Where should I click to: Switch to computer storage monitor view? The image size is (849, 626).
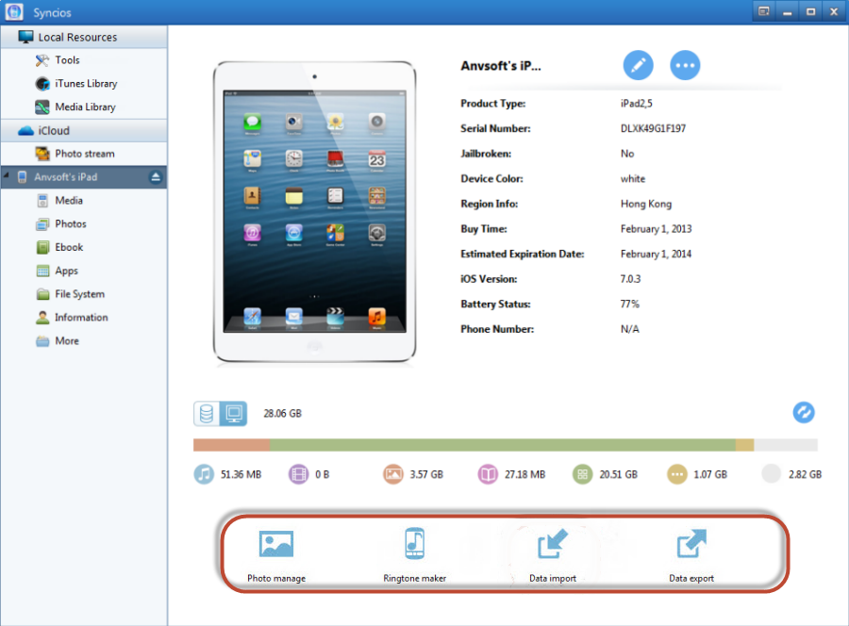coord(233,414)
